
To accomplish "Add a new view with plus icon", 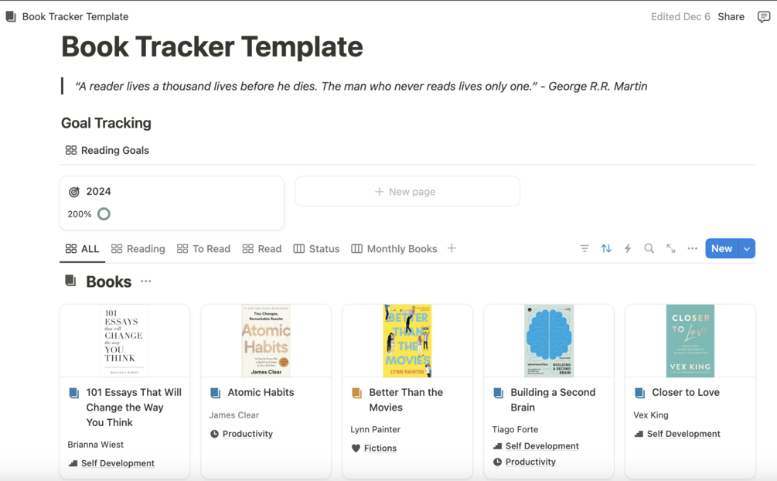I will pos(452,248).
